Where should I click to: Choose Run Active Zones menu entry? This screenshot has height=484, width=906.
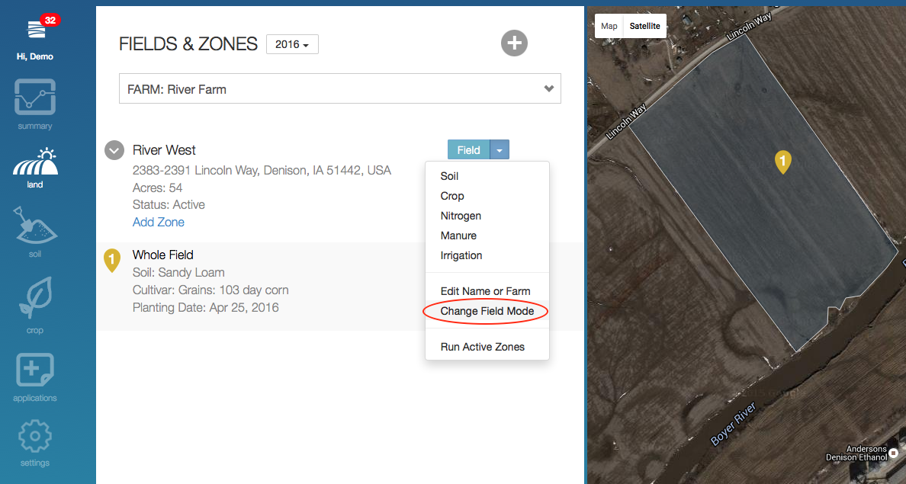pos(483,347)
